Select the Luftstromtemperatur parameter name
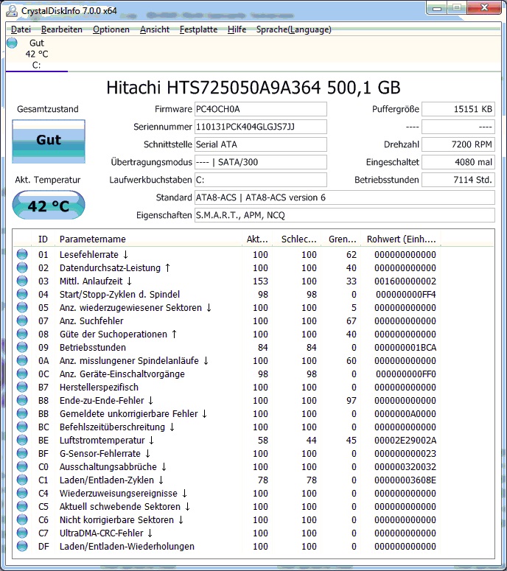 (107, 441)
